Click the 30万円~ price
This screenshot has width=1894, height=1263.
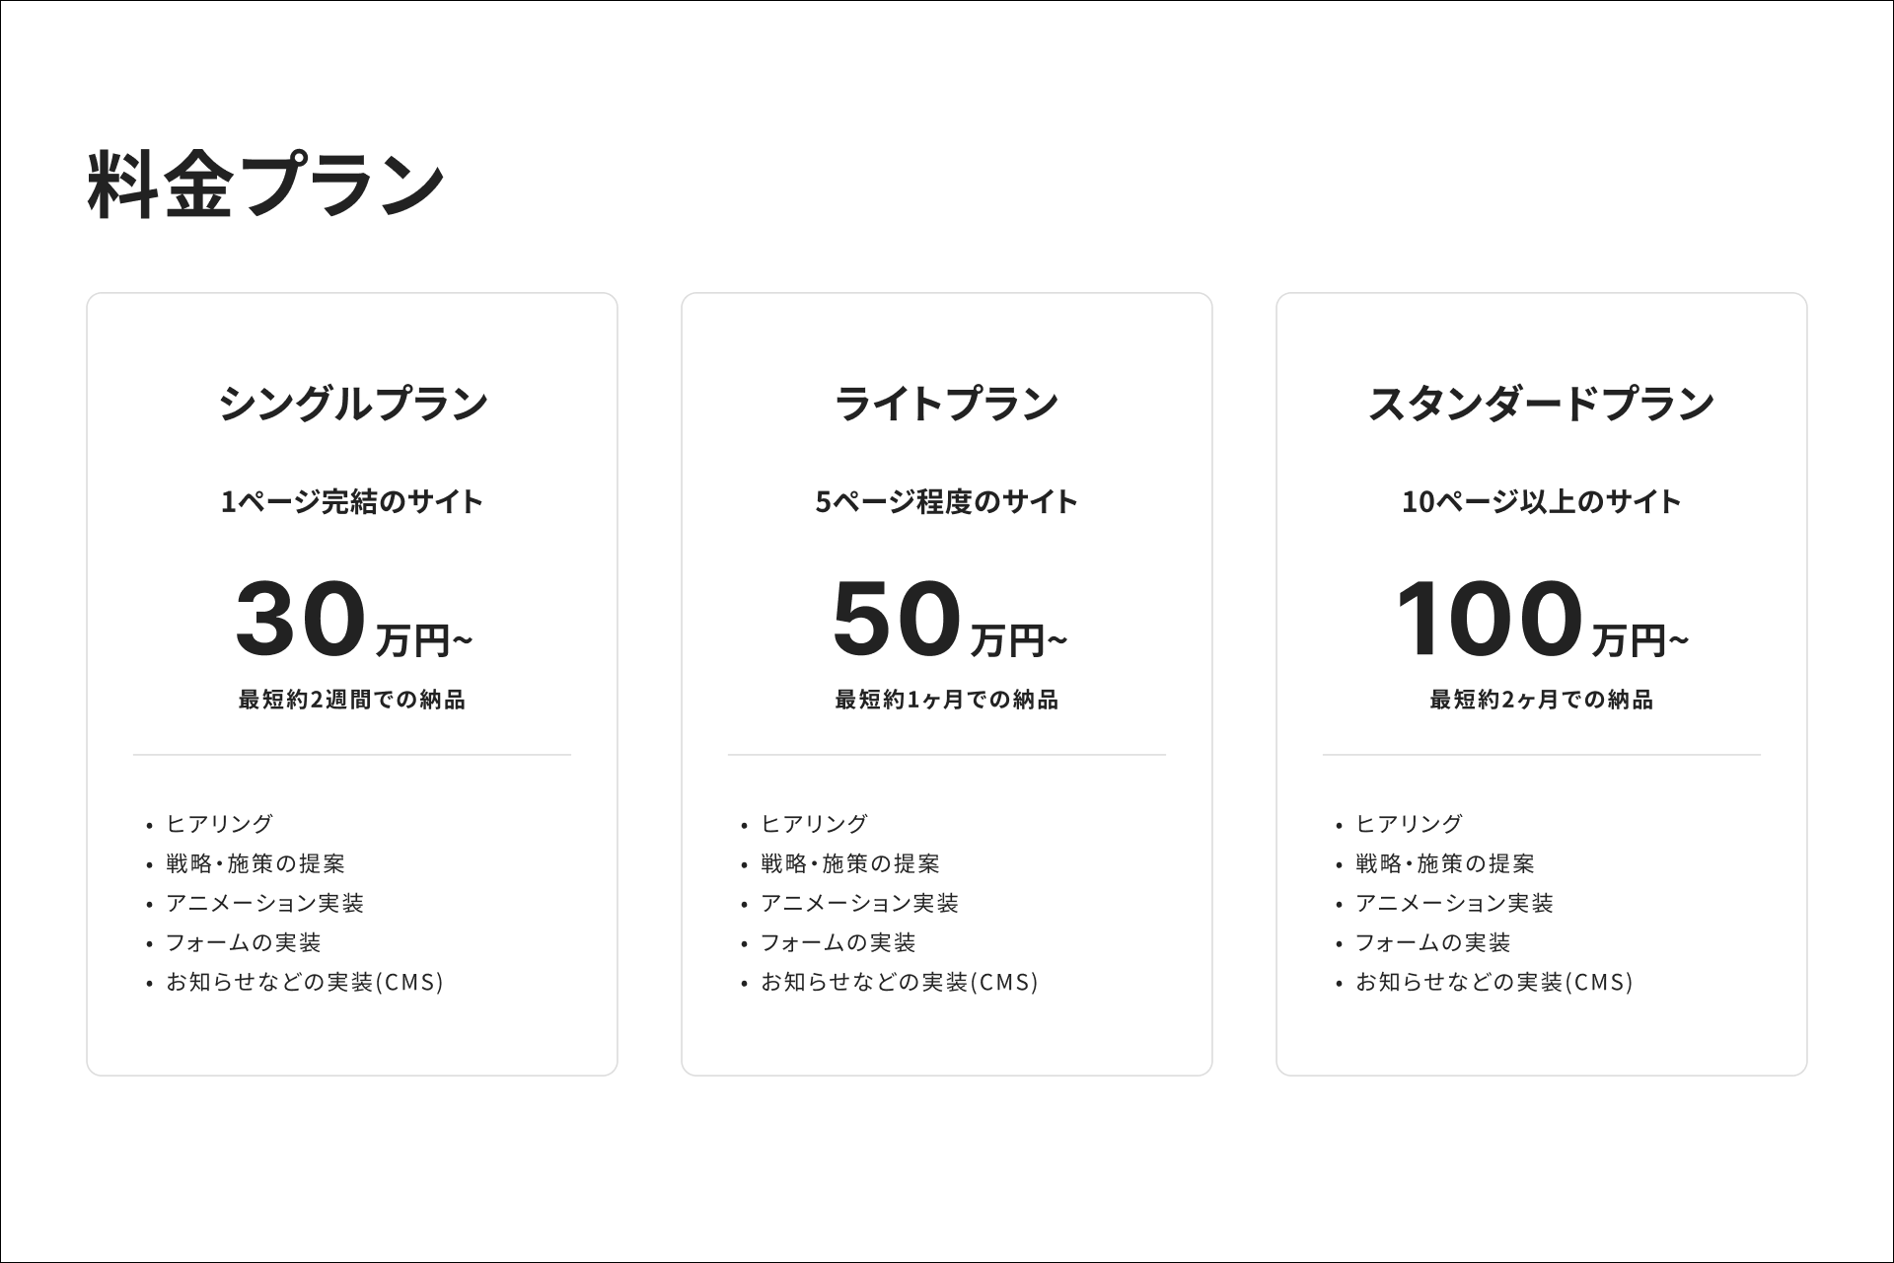click(352, 621)
